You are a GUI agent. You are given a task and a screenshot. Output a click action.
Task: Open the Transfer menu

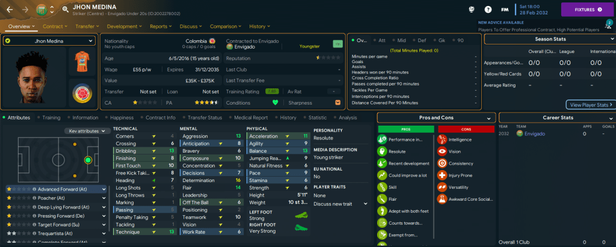(88, 26)
